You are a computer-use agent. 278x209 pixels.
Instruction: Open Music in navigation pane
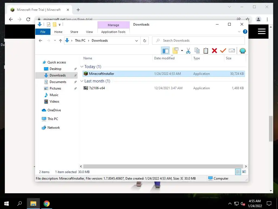tap(54, 95)
